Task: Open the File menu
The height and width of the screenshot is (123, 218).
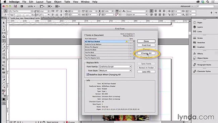Action: pos(24,2)
